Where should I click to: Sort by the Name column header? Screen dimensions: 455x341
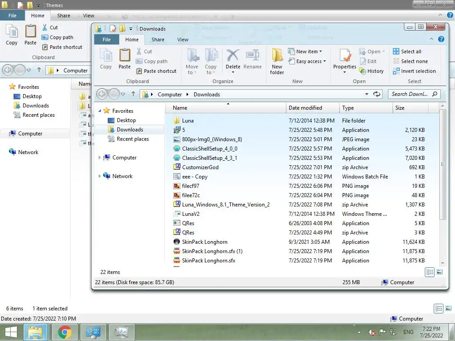[x=226, y=107]
